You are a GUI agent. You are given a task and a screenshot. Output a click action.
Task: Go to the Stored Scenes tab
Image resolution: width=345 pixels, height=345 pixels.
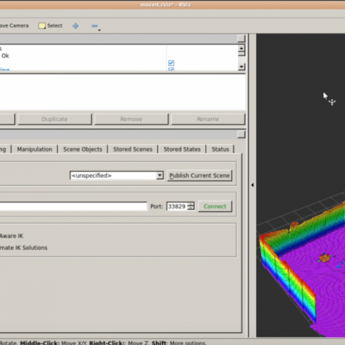pyautogui.click(x=133, y=149)
